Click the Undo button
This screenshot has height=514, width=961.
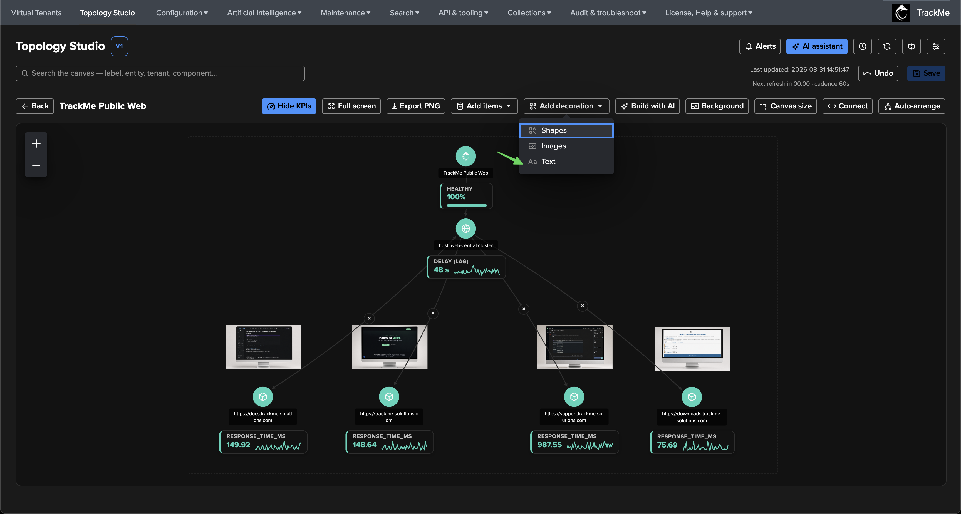(878, 73)
